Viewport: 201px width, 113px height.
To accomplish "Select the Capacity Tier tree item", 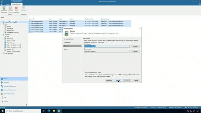I will 10,49.
